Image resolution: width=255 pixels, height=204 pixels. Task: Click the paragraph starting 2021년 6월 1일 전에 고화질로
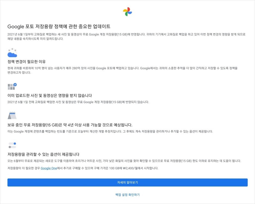(x=78, y=102)
